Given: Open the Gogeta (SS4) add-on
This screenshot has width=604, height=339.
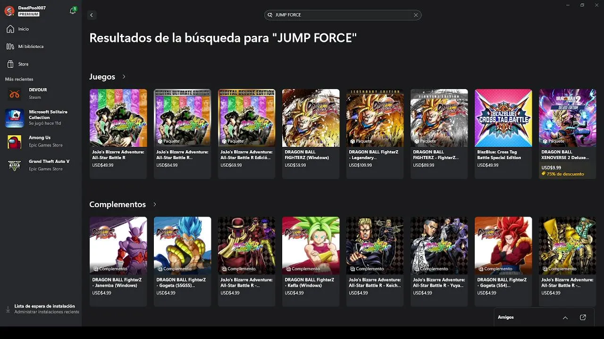Looking at the screenshot, I should [x=503, y=261].
